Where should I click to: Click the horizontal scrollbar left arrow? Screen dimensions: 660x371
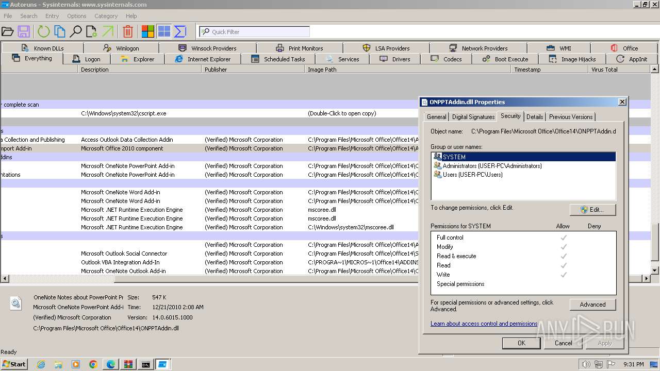(x=4, y=279)
